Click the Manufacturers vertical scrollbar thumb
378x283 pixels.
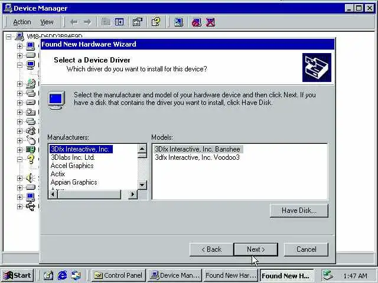click(x=142, y=156)
